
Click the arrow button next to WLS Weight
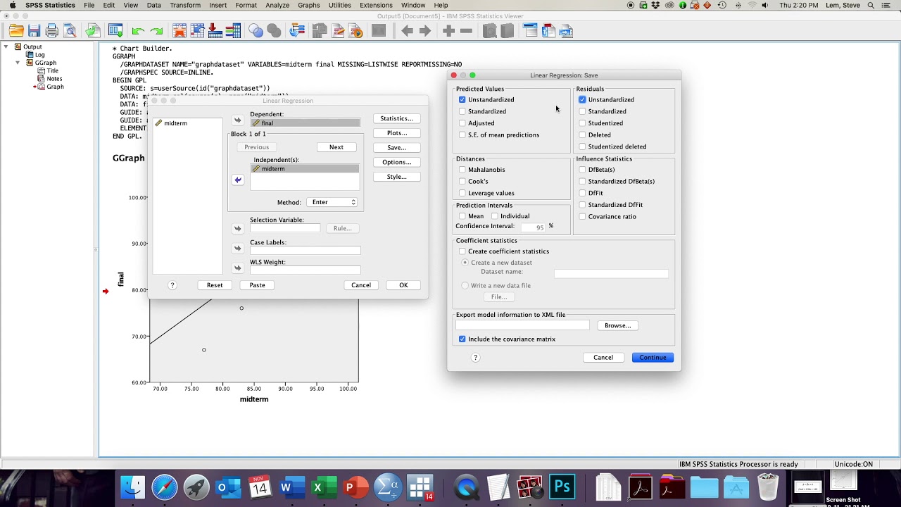tap(237, 268)
